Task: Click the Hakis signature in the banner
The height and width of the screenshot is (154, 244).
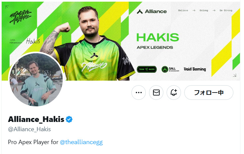Action: coord(33,41)
